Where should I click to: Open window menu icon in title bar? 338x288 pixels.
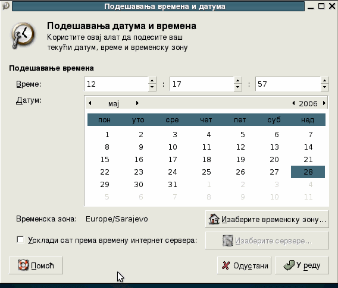(5, 6)
